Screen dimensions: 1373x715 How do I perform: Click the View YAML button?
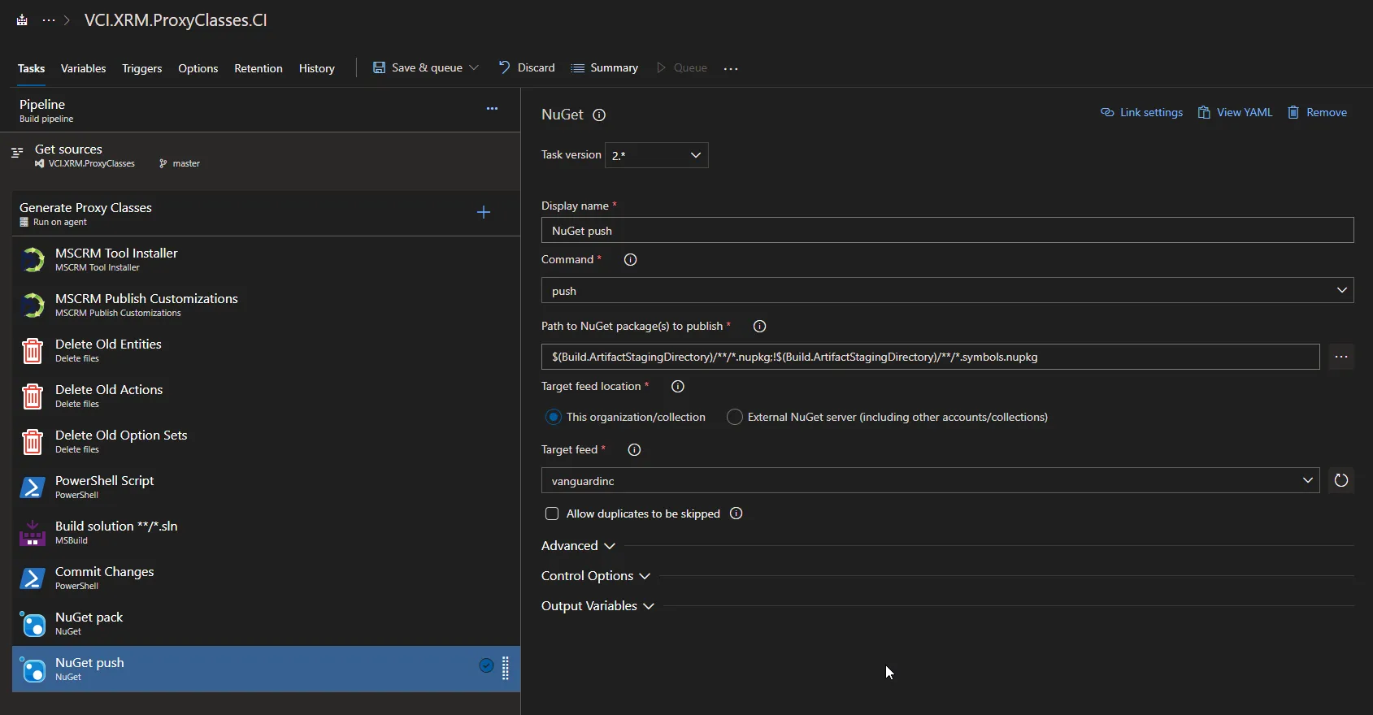1235,112
